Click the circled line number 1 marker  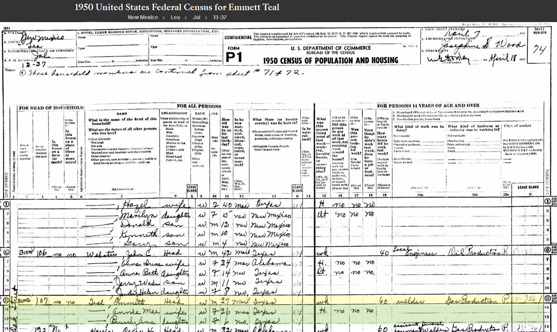pyautogui.click(x=6, y=204)
